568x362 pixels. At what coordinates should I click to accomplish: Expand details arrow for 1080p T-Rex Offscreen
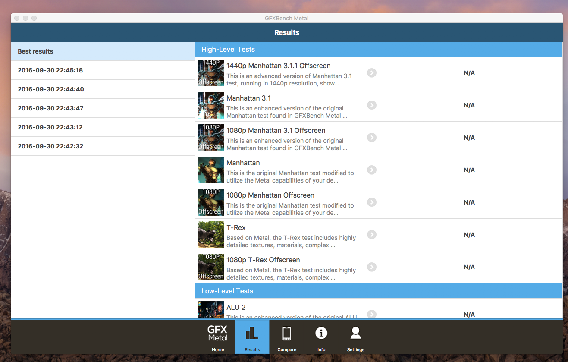click(372, 267)
